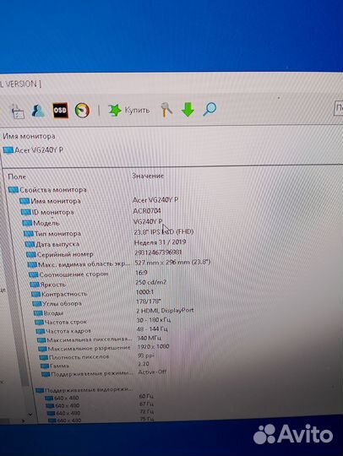
Task: Click the Значение column header
Action: point(148,176)
